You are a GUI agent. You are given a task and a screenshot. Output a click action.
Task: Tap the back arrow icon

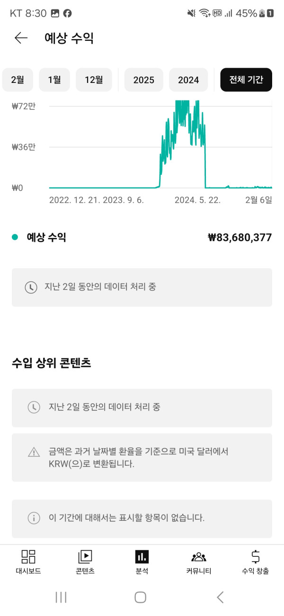point(21,38)
